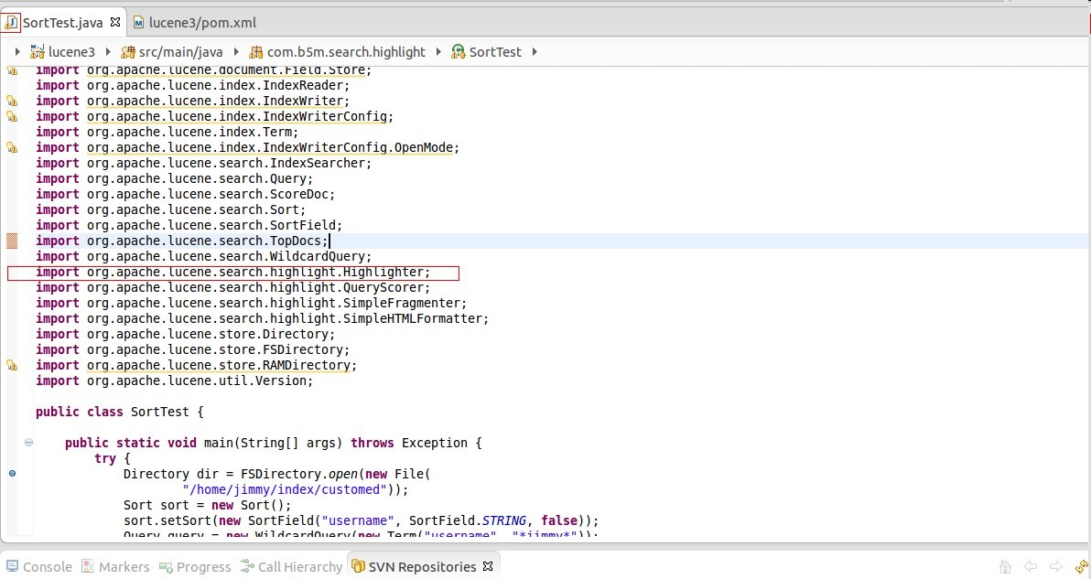Click the import WildcardQuery line
1091x579 pixels.
(204, 256)
